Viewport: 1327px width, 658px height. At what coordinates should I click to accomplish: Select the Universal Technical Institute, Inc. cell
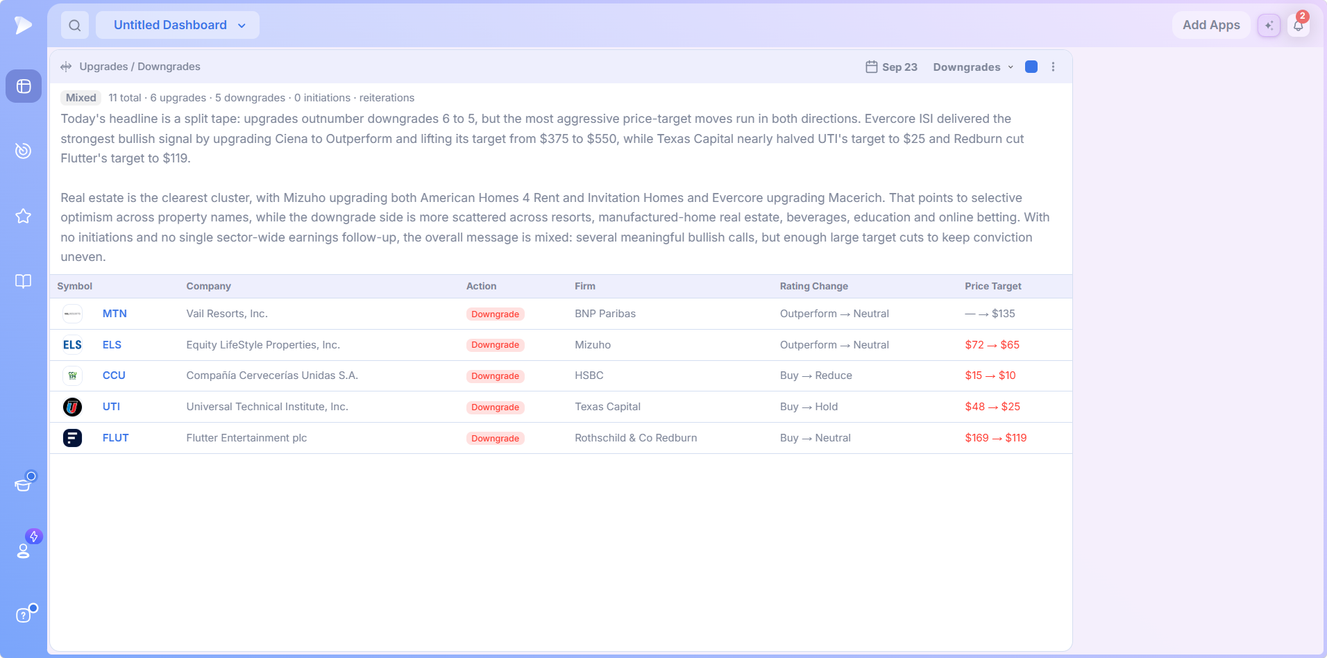point(267,407)
